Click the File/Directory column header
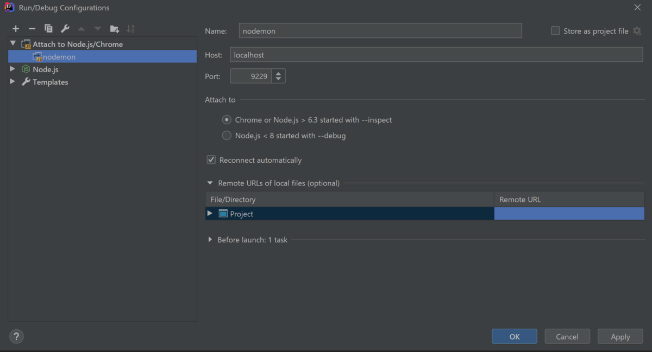Screen dimensions: 652x352 click(349, 200)
